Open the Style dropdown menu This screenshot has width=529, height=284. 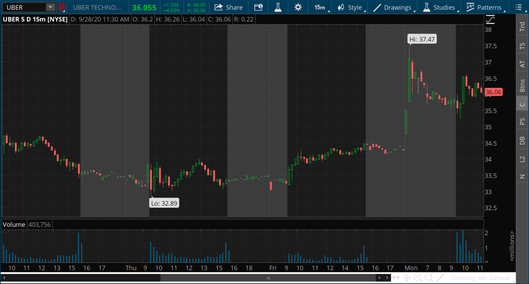pos(350,7)
